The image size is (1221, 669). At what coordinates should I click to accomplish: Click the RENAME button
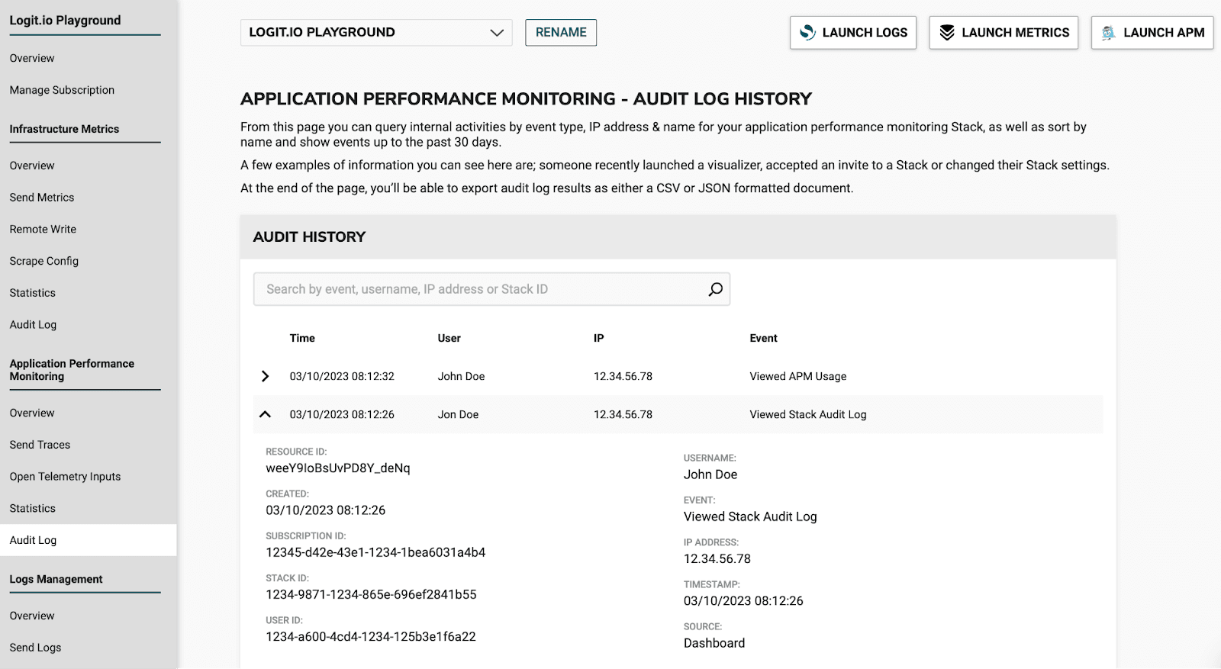click(561, 33)
